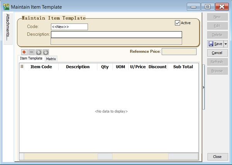Viewport: 232px width, 165px height.
Task: Click the Close button at the bottom right
Action: (217, 157)
